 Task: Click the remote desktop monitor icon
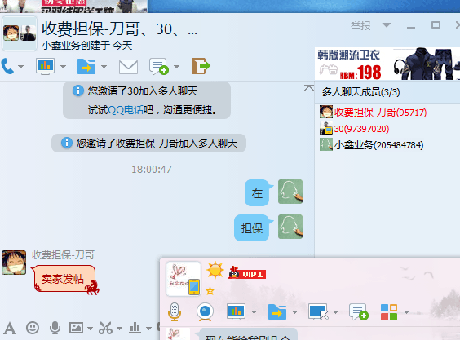(318, 311)
